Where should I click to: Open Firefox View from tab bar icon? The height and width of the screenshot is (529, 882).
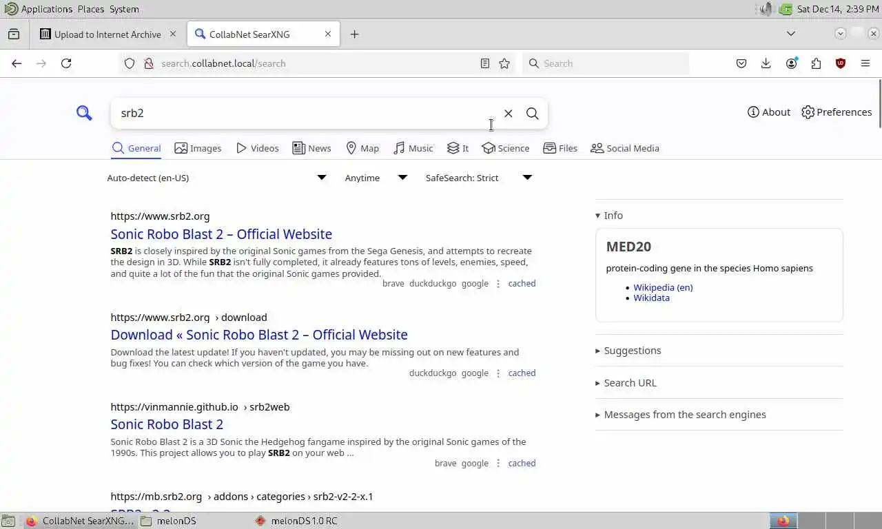(x=14, y=34)
